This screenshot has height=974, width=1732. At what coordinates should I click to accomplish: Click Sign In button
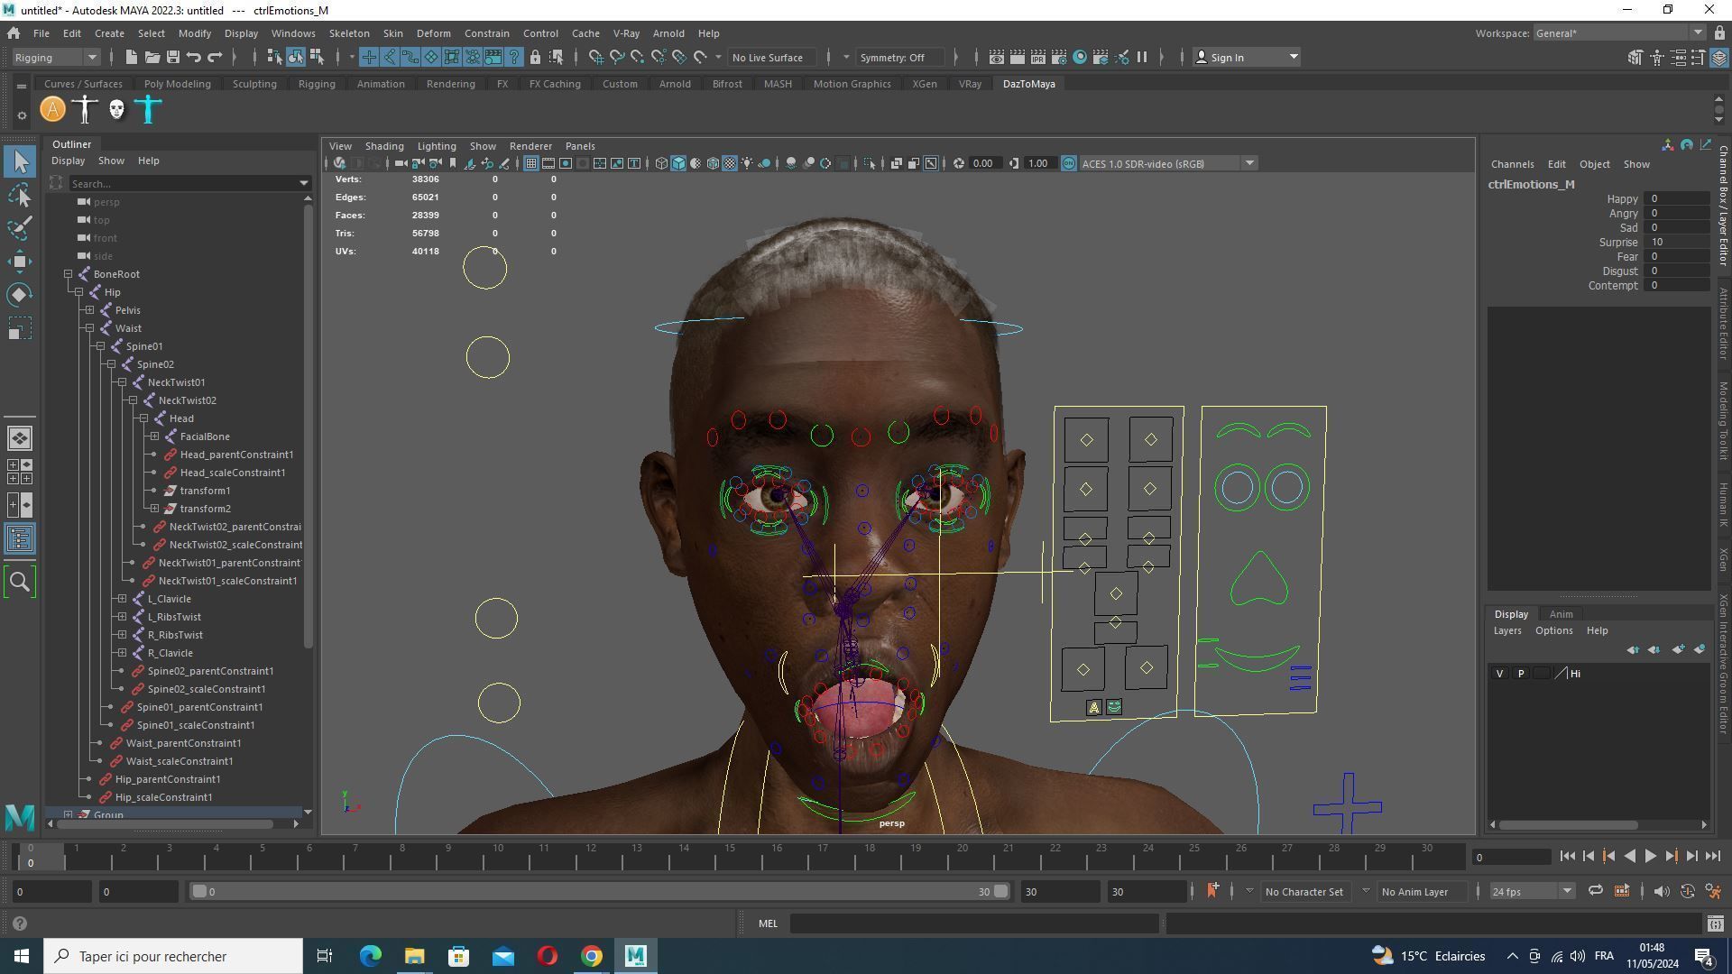tap(1247, 58)
